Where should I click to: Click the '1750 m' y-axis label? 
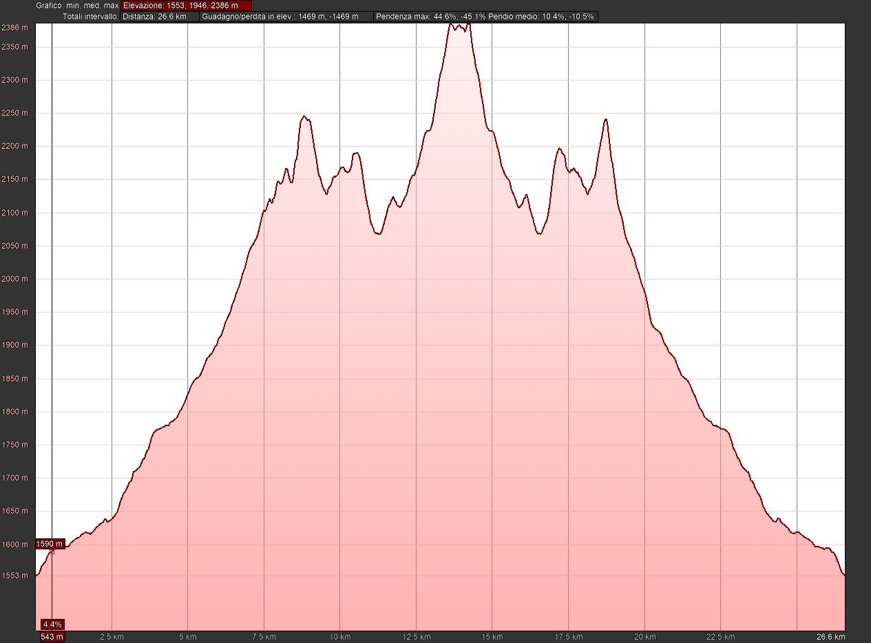[14, 445]
